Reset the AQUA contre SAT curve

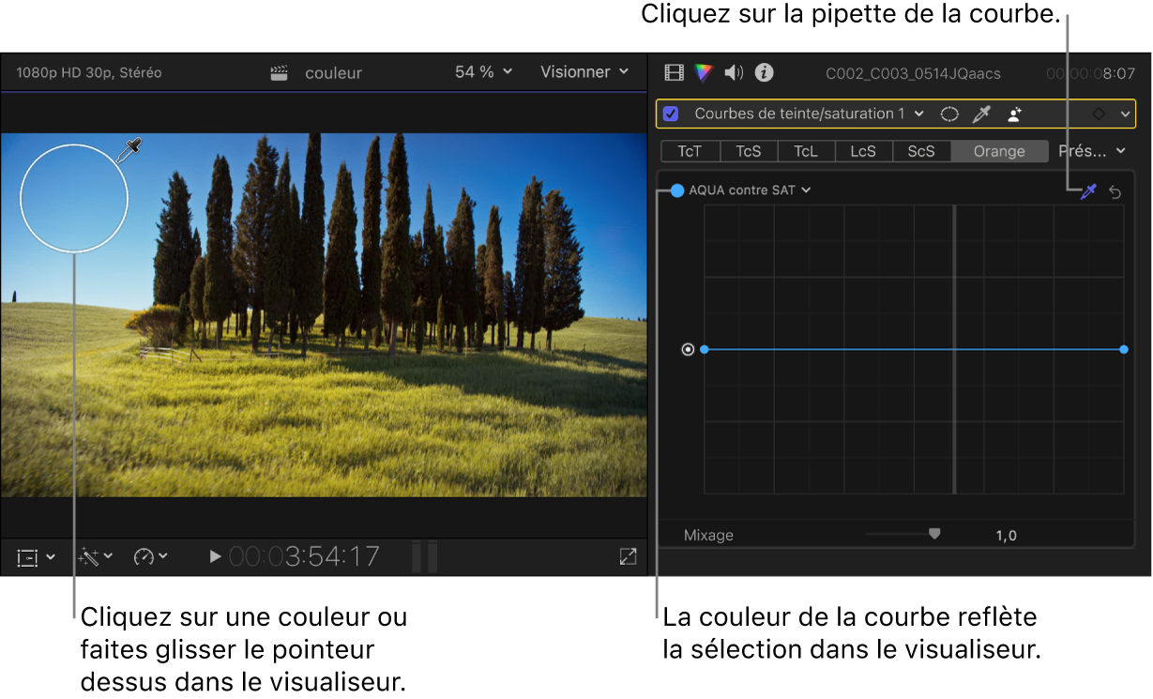point(1115,191)
